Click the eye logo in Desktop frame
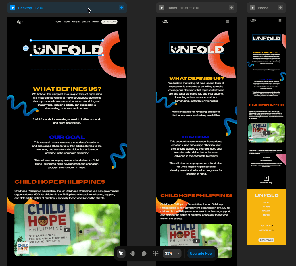 20,22
